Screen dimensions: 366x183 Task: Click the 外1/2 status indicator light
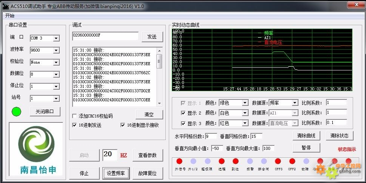(193, 161)
